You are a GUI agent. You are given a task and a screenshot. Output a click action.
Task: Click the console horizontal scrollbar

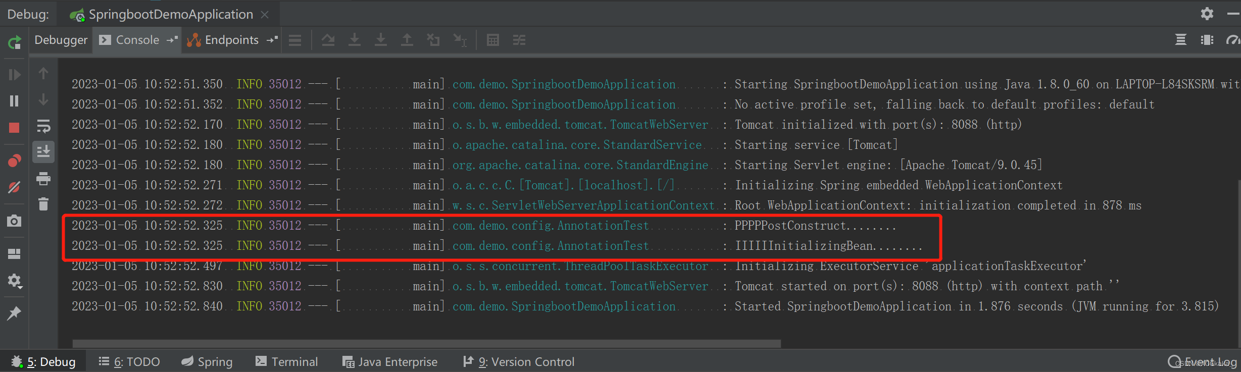tap(427, 344)
